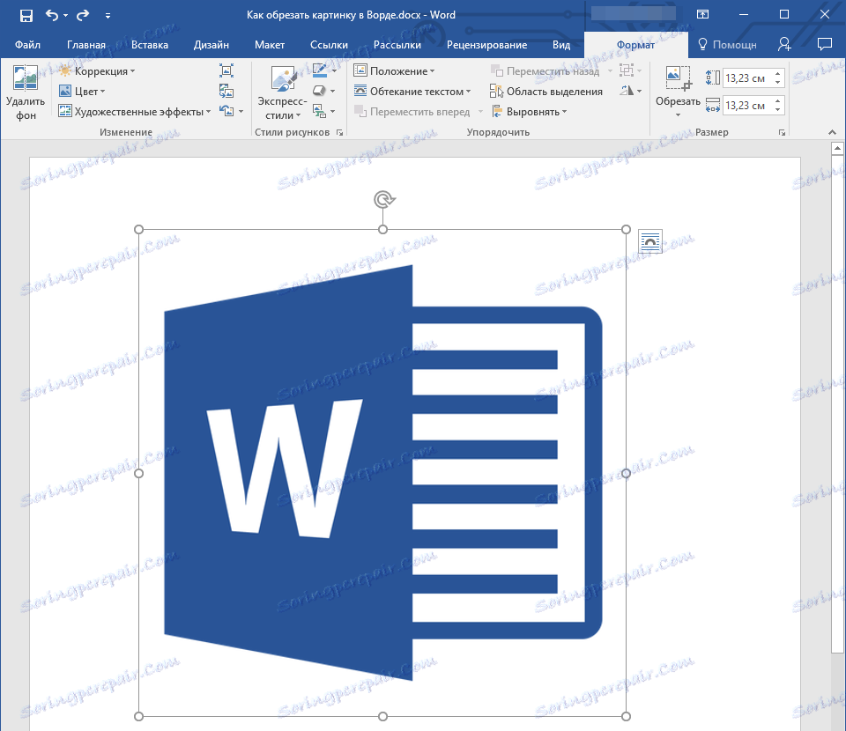The image size is (846, 731).
Task: Open the Undo history dropdown arrow
Action: 66,16
